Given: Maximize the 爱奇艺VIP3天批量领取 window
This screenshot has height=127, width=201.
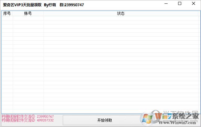Looking at the screenshot, I should point(180,4).
